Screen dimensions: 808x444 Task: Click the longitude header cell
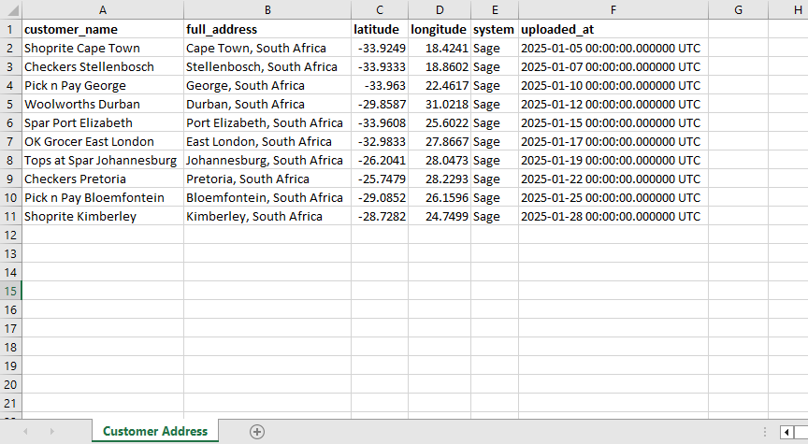click(440, 29)
